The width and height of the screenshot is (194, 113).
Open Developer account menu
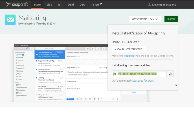[162, 5]
